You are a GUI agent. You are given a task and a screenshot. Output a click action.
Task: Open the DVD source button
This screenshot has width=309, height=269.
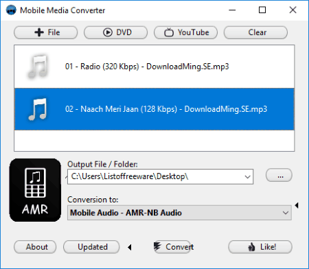(115, 32)
